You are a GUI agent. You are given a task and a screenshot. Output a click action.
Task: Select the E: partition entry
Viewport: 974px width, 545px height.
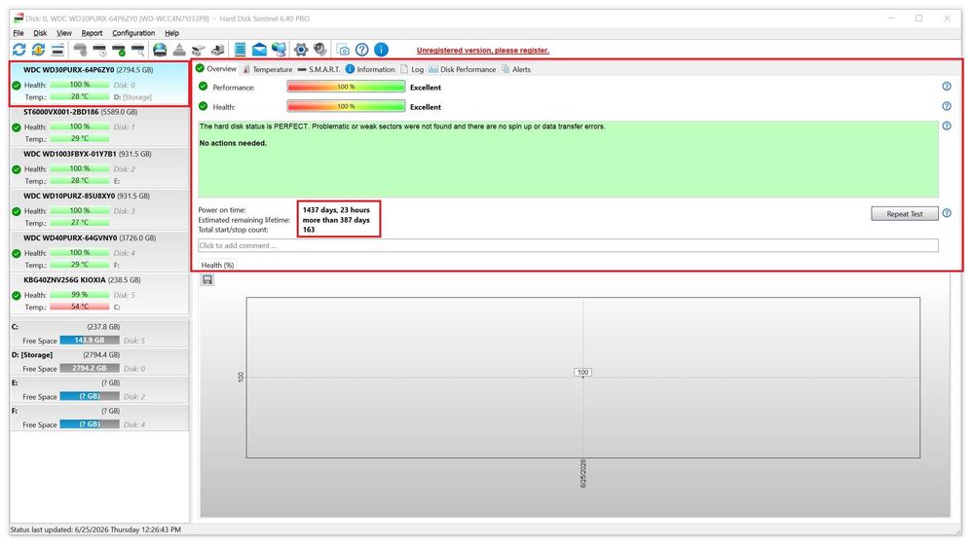coord(99,389)
